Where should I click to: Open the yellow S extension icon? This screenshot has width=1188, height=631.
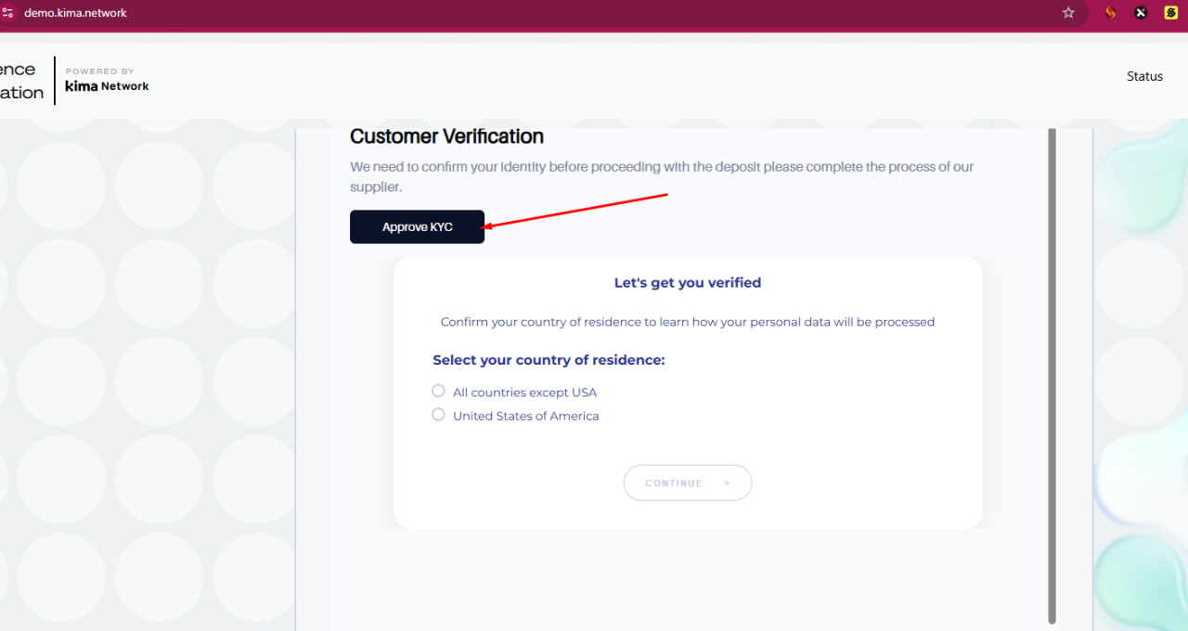coord(1171,13)
